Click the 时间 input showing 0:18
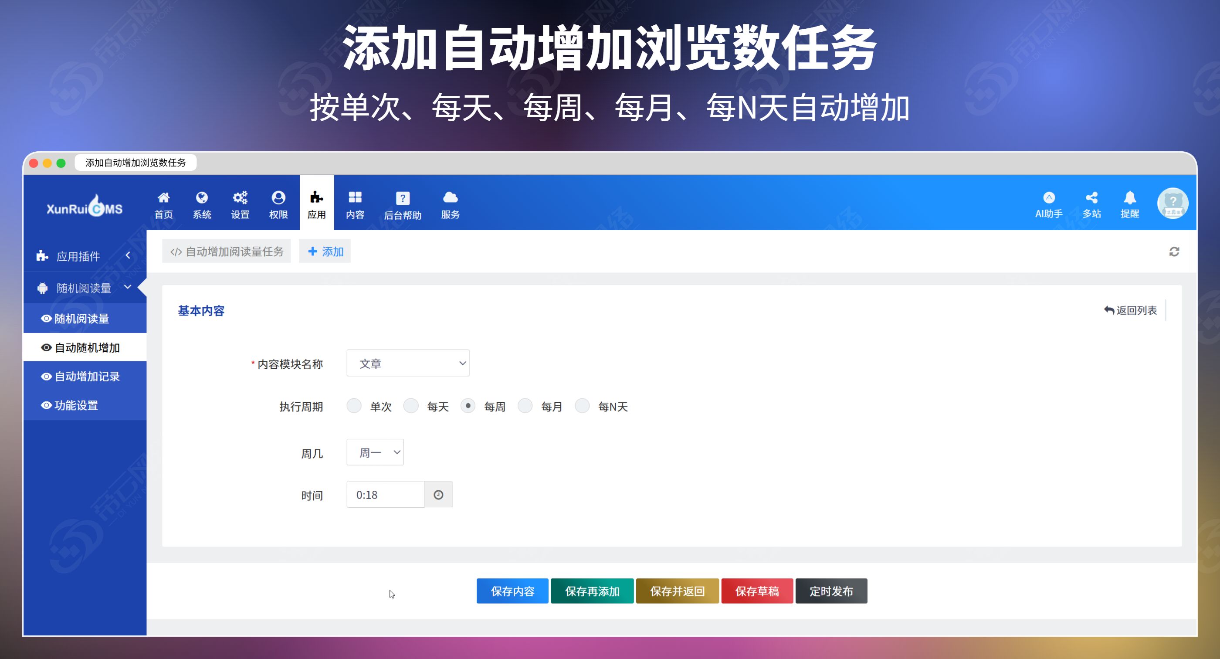The width and height of the screenshot is (1220, 659). [x=385, y=494]
